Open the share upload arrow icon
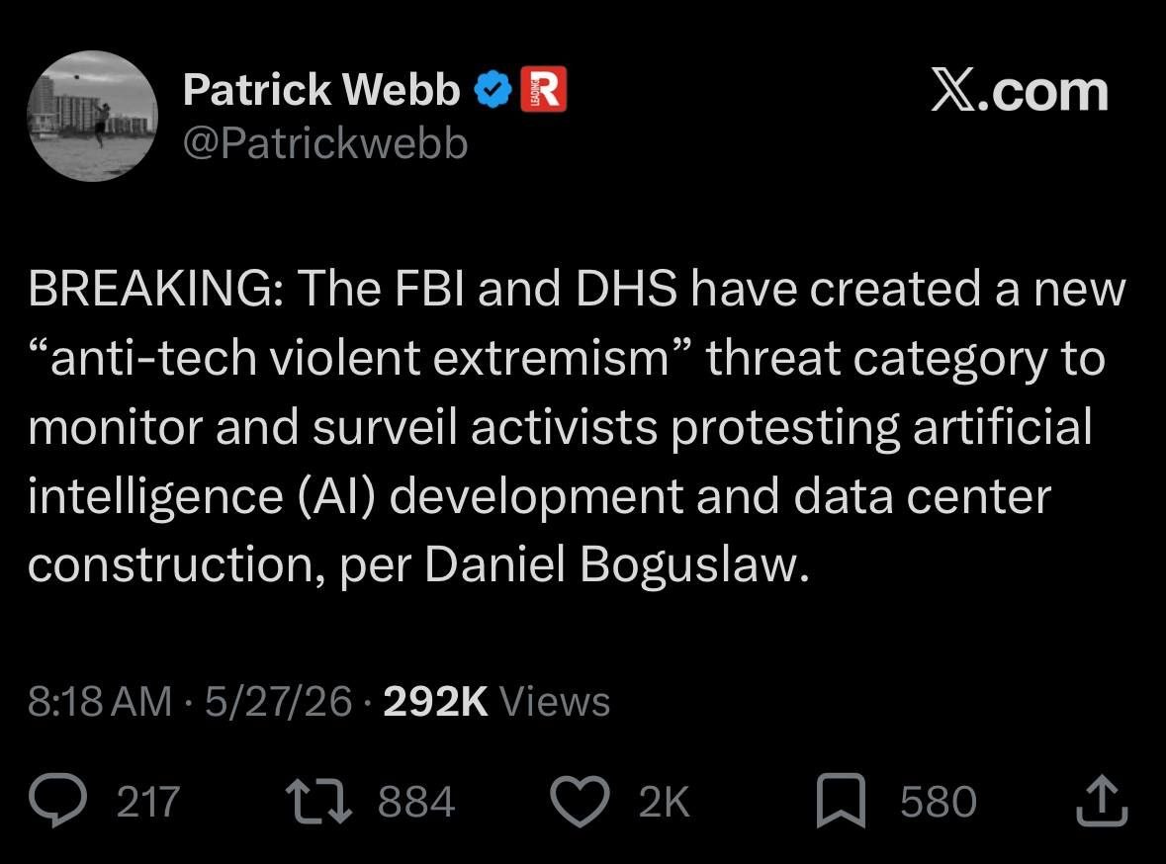This screenshot has height=864, width=1166. (x=1102, y=800)
